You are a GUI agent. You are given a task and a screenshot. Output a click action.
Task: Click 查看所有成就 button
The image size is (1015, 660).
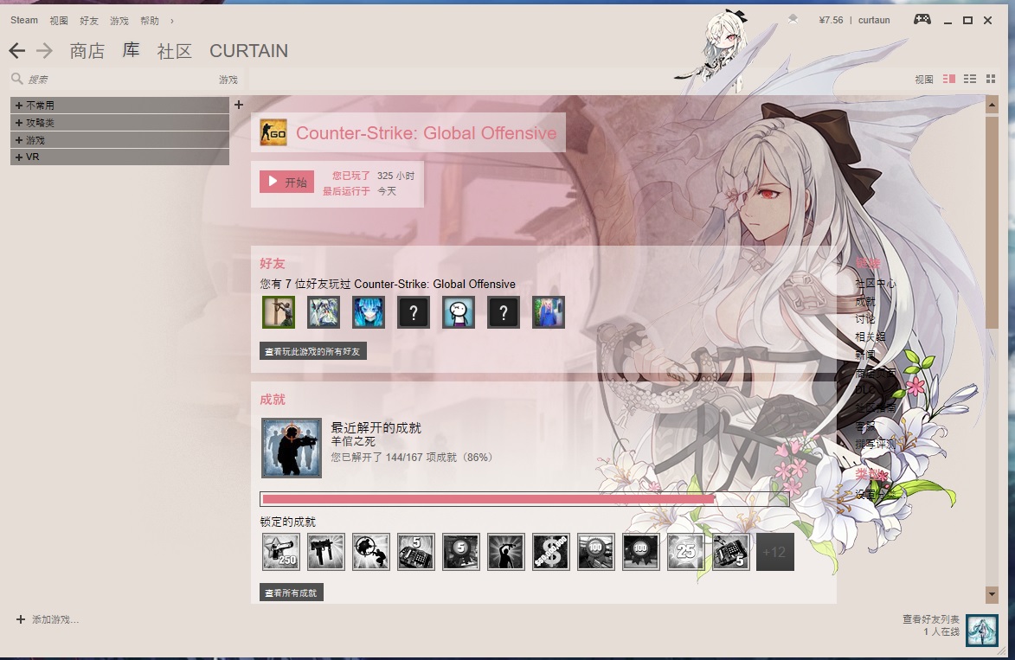292,593
